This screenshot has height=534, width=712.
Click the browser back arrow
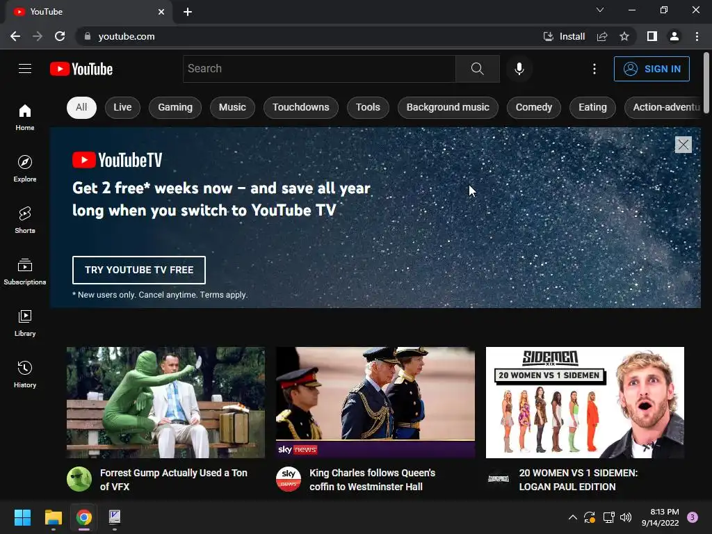pyautogui.click(x=15, y=36)
